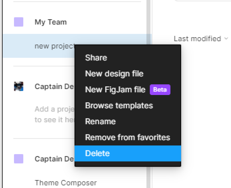This screenshot has width=231, height=188.
Task: Click the purple My Team square icon
Action: (x=19, y=22)
